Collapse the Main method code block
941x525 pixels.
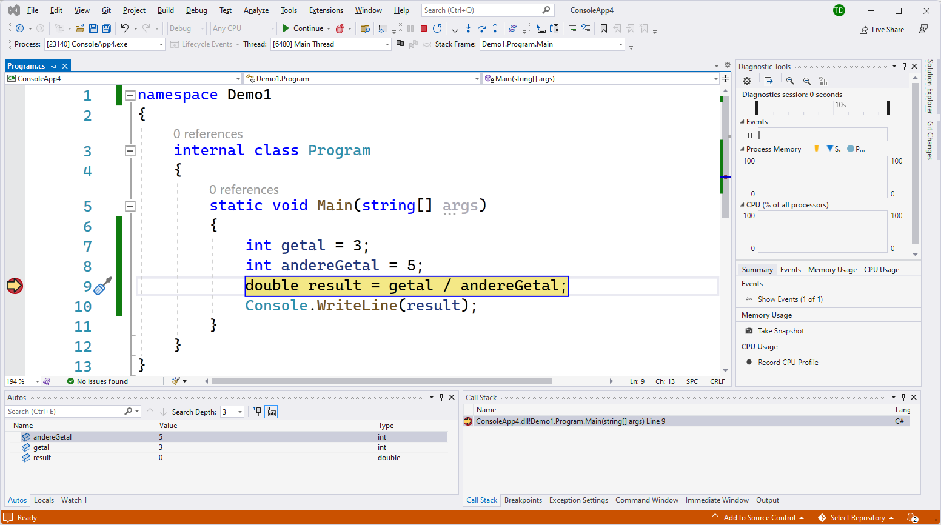pos(130,206)
